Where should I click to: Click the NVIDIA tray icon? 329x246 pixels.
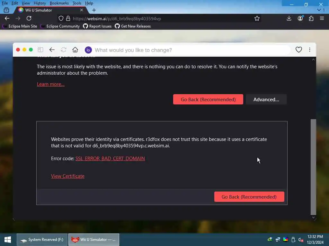click(270, 239)
